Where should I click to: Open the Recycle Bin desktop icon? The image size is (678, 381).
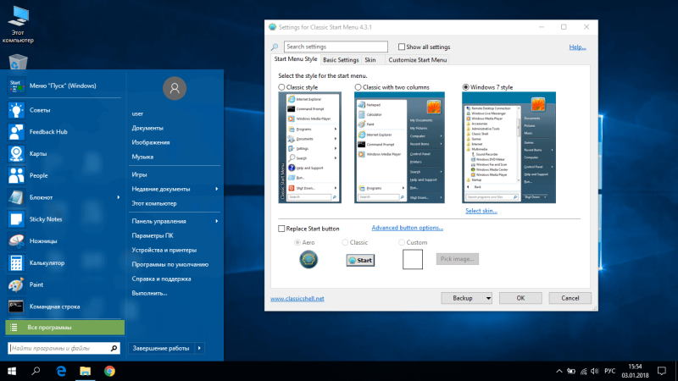point(18,62)
